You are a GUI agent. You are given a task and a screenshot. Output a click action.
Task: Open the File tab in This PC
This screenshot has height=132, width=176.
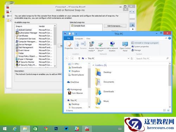click(x=69, y=38)
